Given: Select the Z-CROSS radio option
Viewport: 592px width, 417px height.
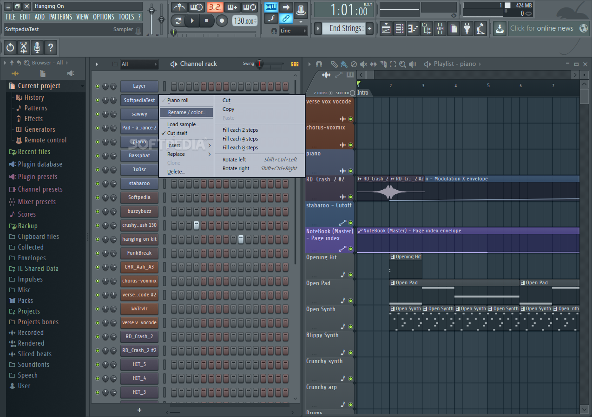Looking at the screenshot, I should pyautogui.click(x=330, y=93).
